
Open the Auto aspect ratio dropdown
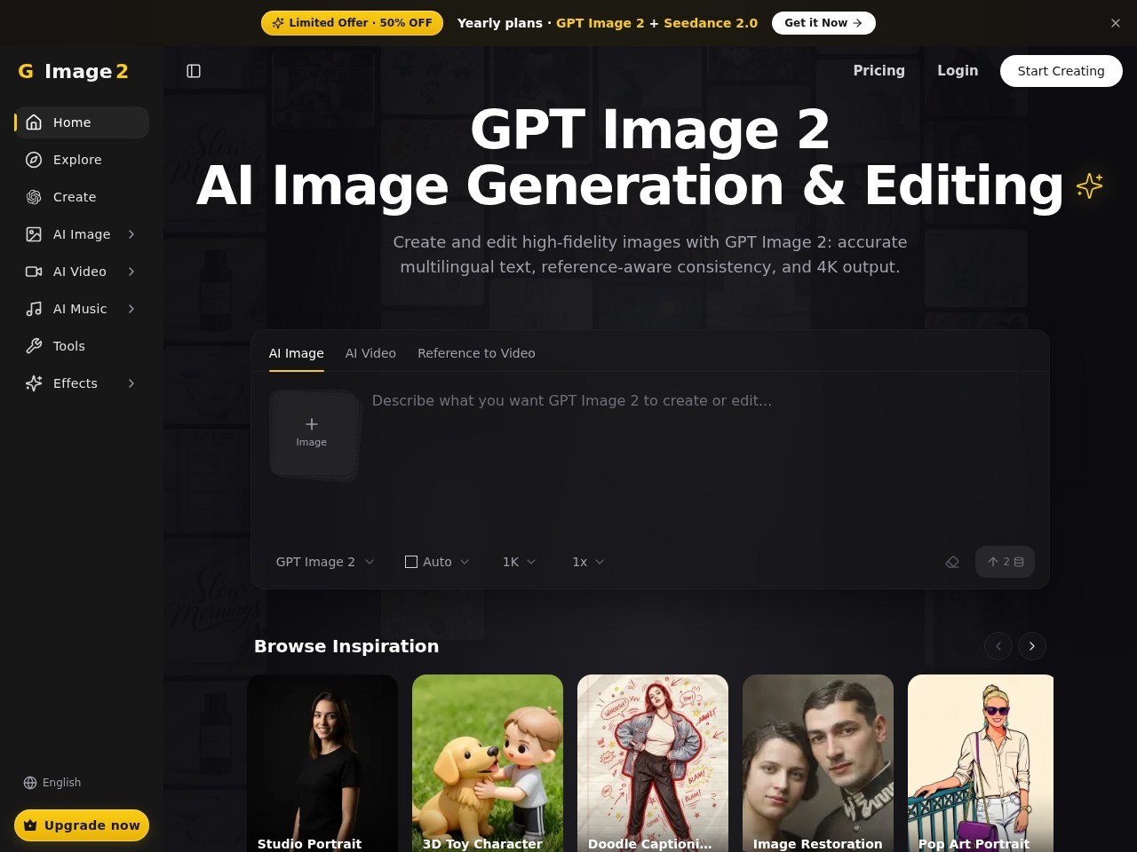pos(437,562)
